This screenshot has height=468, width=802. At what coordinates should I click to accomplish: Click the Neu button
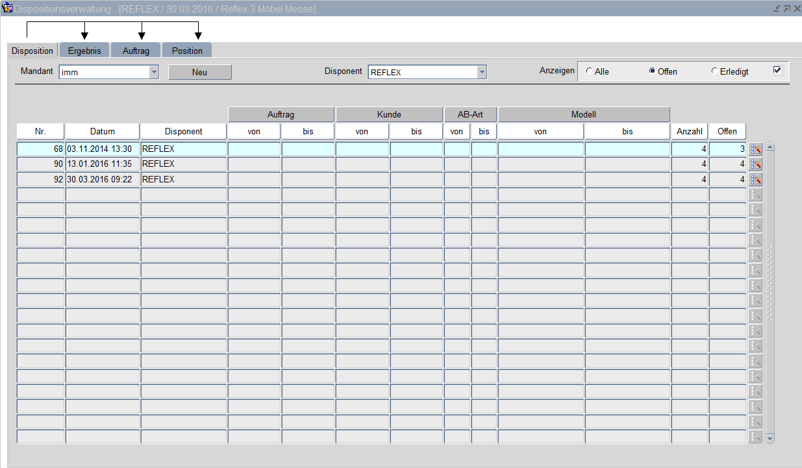199,72
